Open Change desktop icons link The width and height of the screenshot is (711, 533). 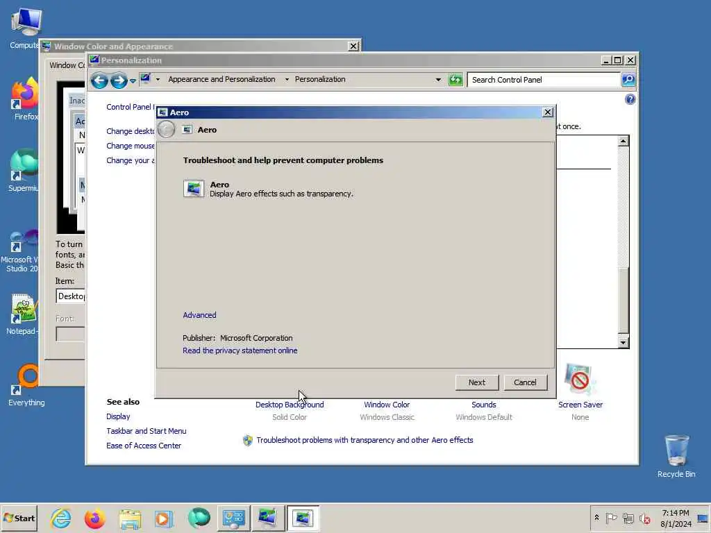pos(130,131)
